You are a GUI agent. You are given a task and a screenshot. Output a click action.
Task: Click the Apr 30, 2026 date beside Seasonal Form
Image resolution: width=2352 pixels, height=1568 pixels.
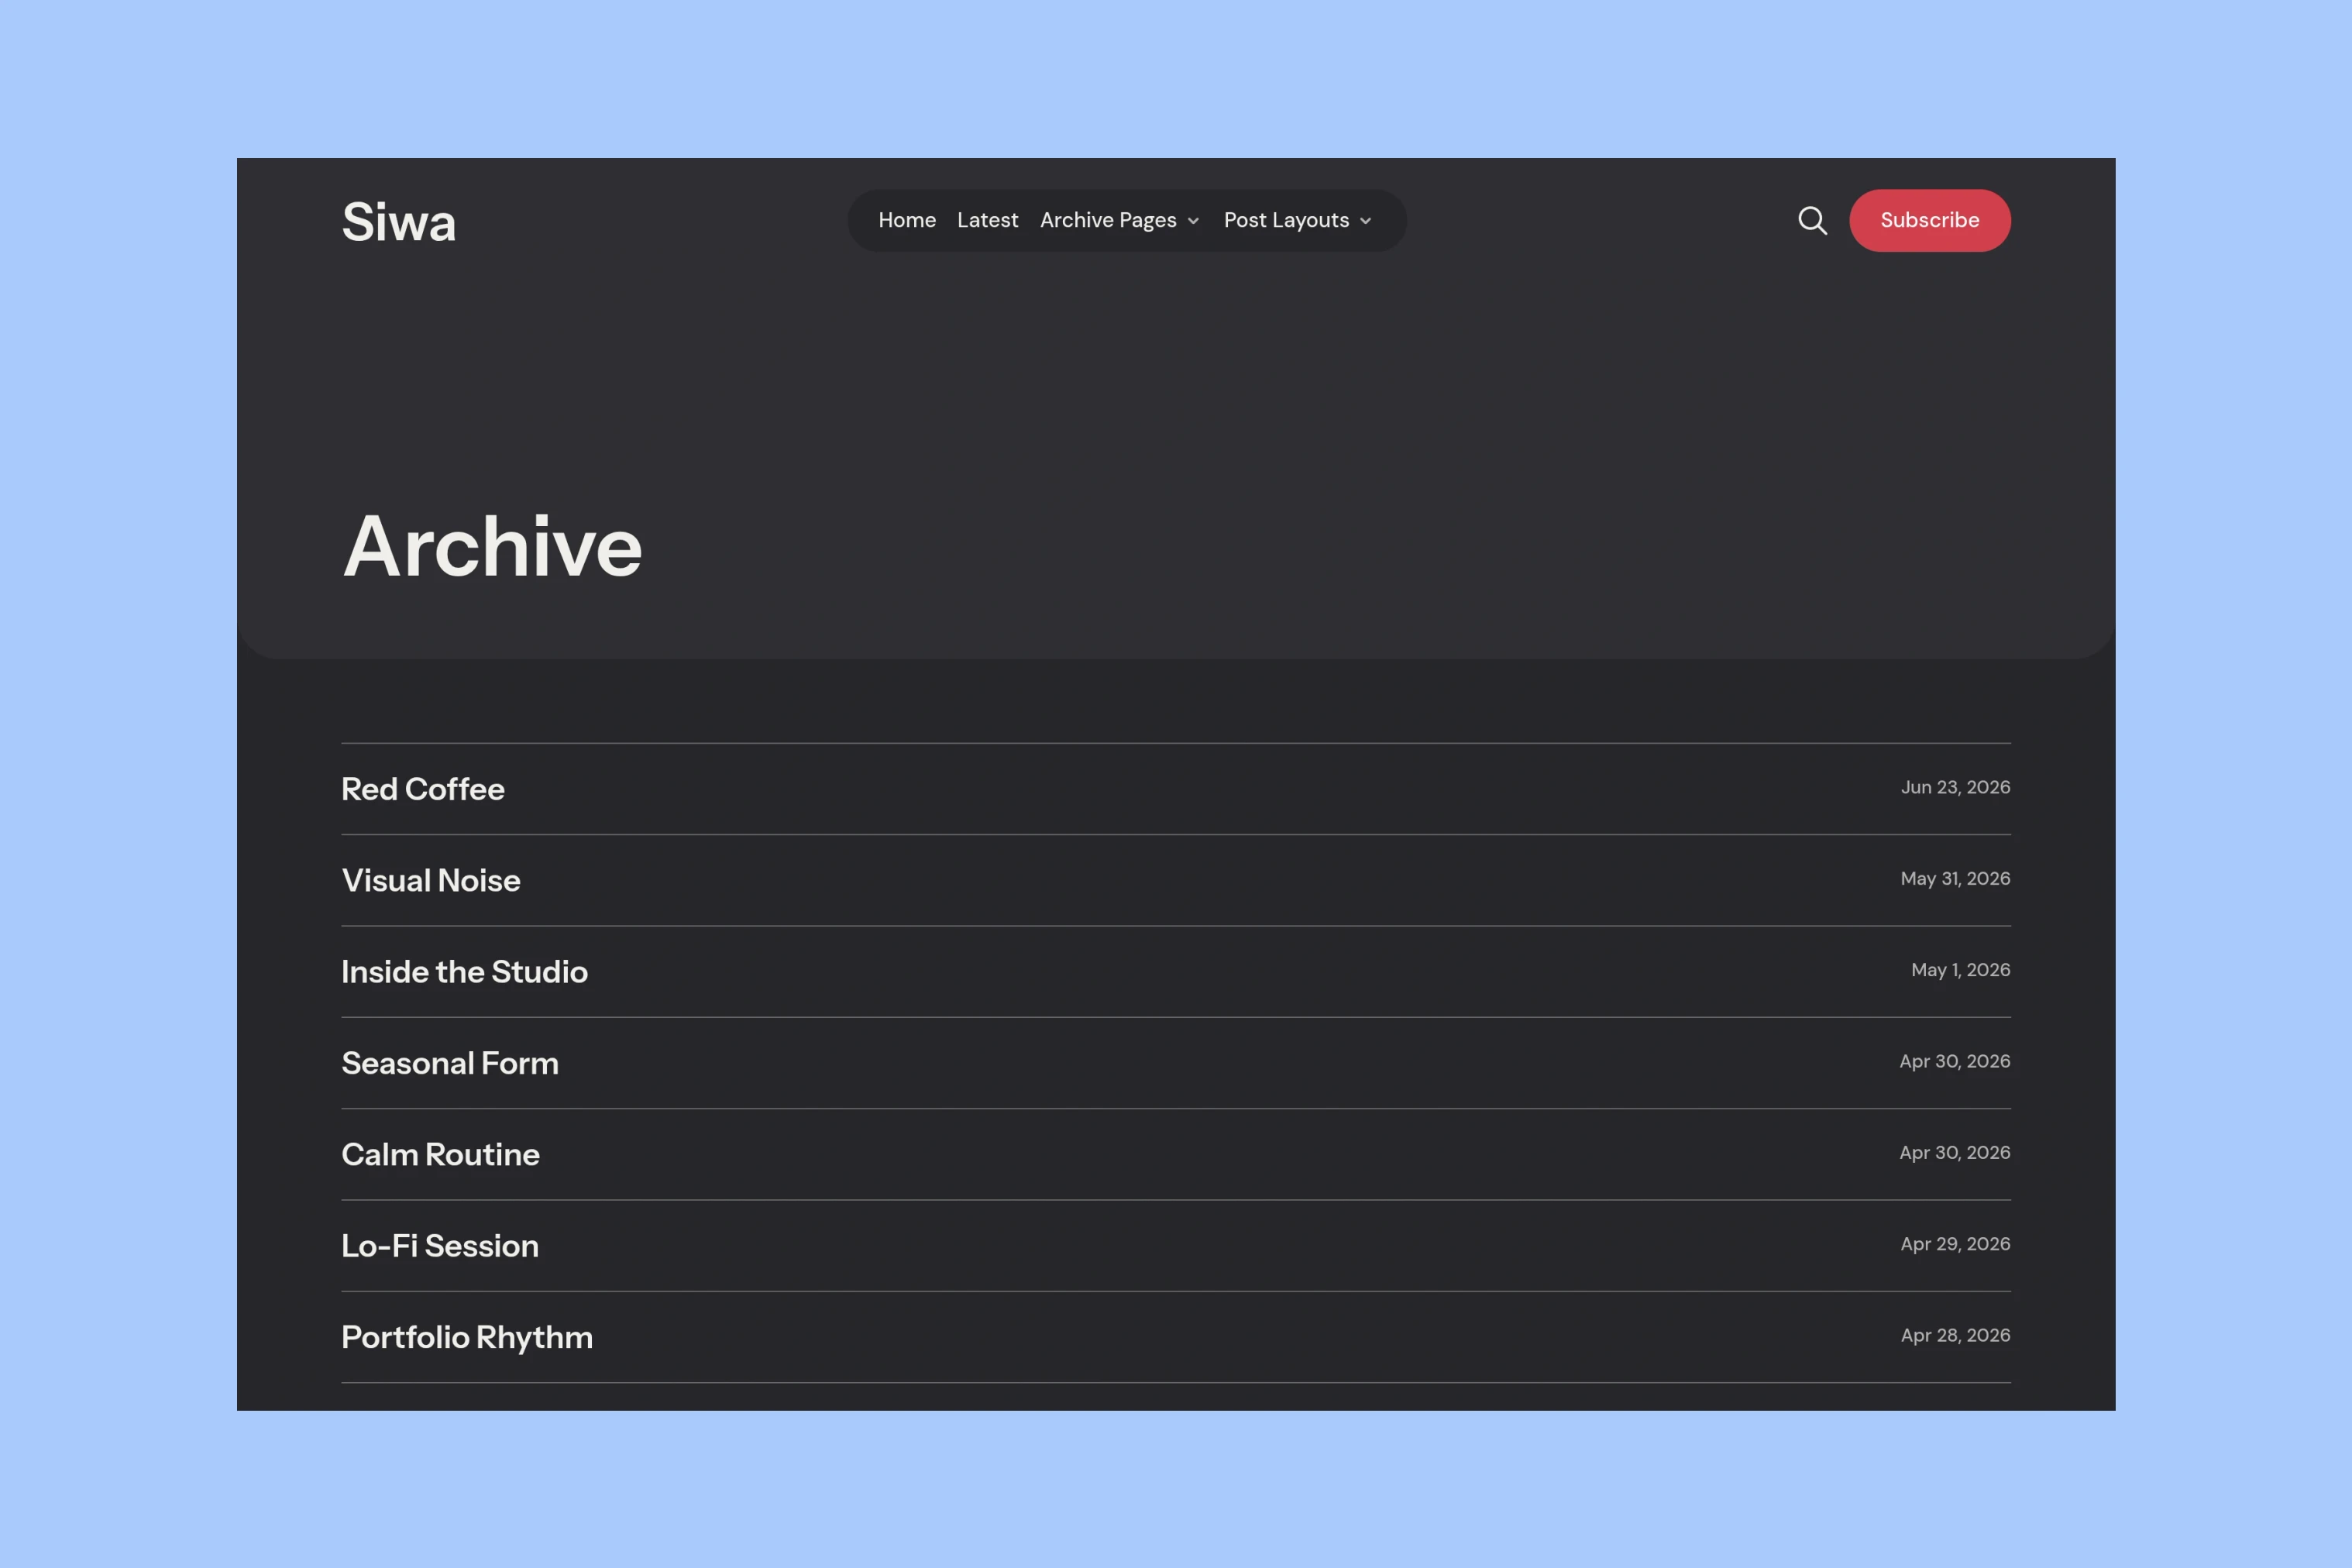[x=1954, y=1061]
